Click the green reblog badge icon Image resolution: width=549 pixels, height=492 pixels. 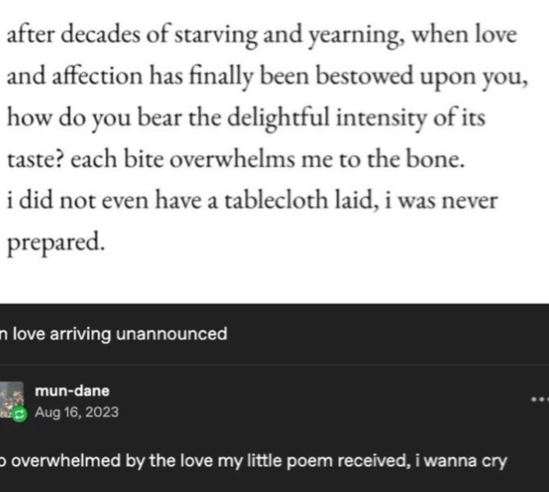coord(19,415)
